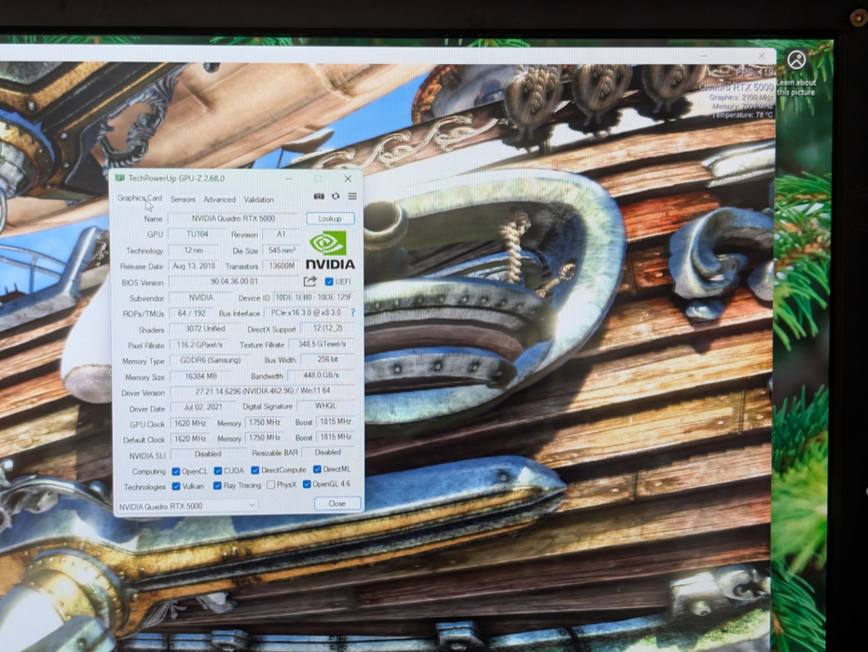
Task: Click the GPU Clock row Boost value 1815 MHz
Action: point(336,421)
